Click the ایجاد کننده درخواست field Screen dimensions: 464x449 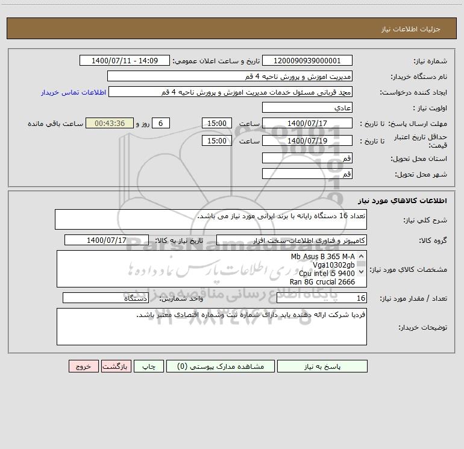coord(231,92)
